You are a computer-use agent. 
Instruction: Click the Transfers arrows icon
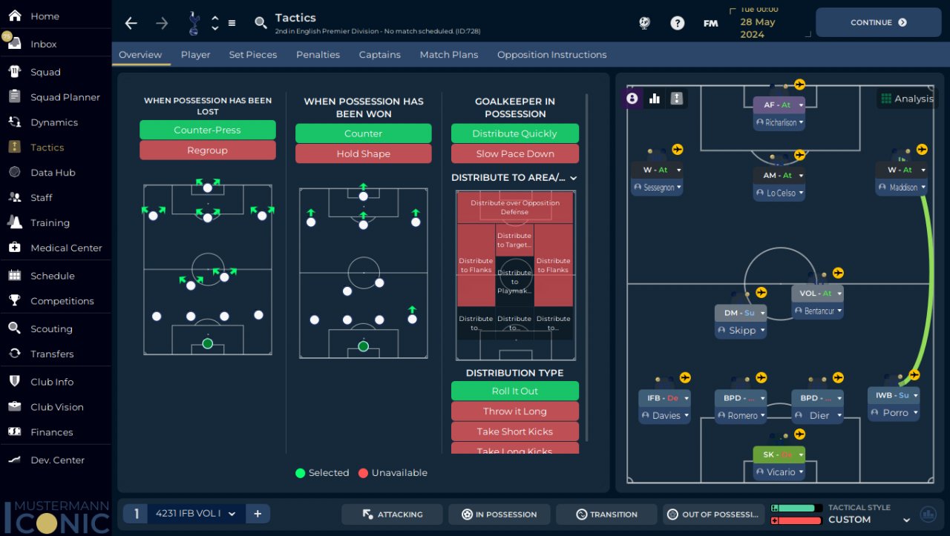(14, 354)
